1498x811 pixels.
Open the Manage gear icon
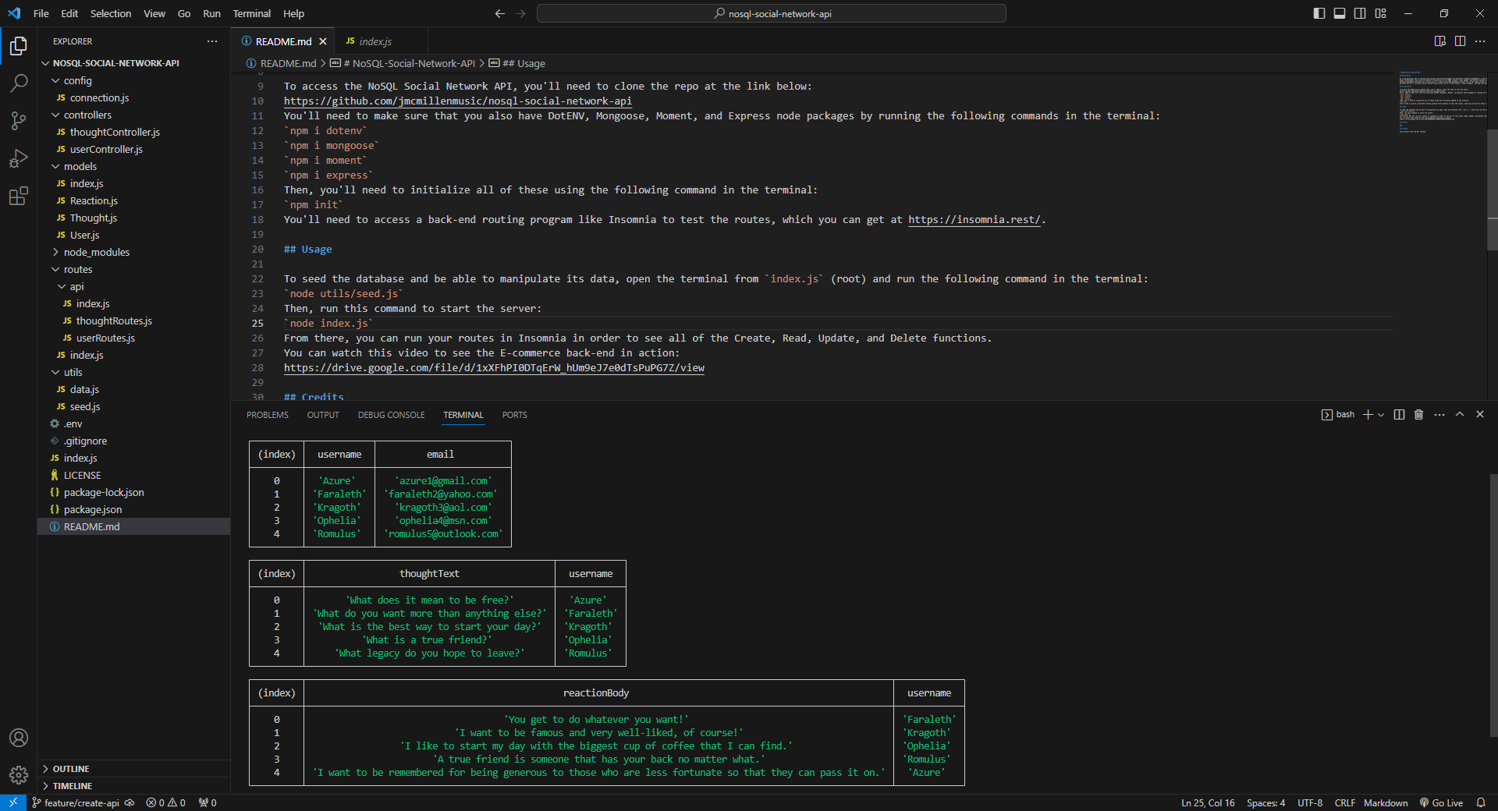(19, 774)
